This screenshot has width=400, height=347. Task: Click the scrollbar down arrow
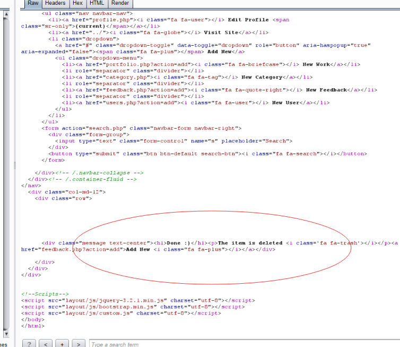6,334
